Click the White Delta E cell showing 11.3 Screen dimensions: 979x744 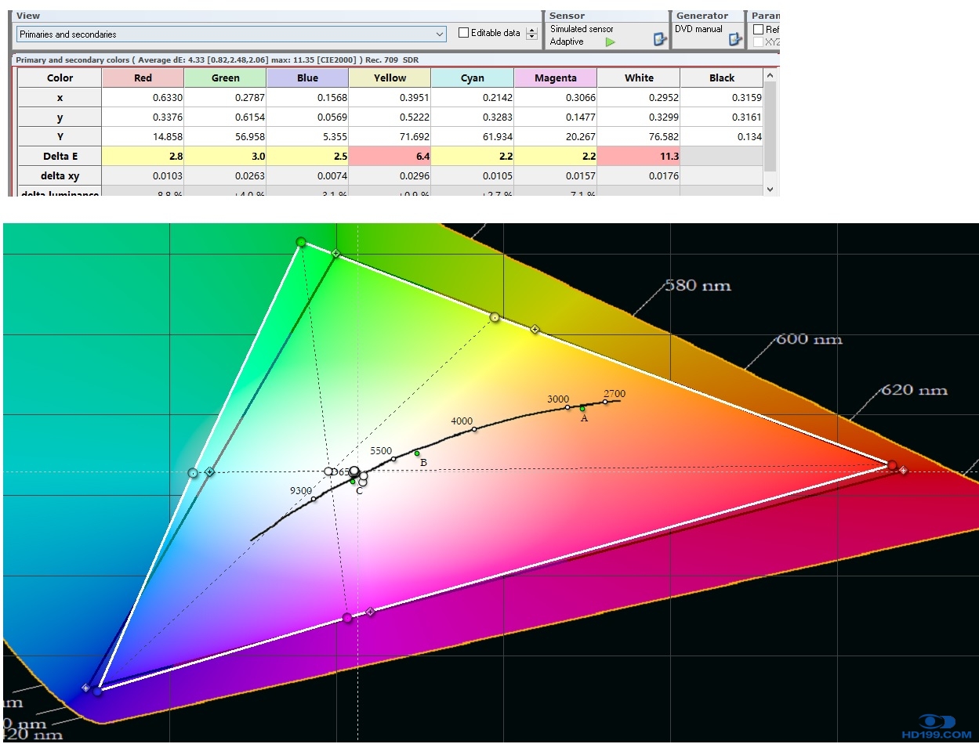pyautogui.click(x=638, y=156)
